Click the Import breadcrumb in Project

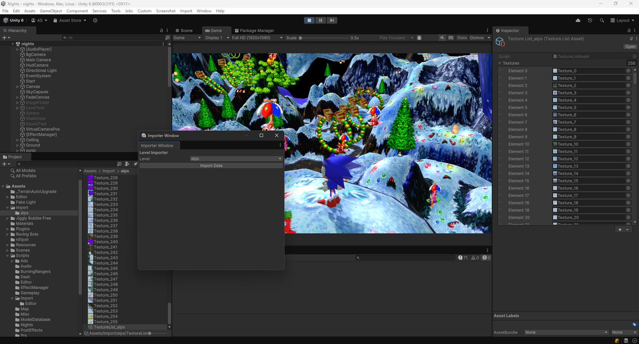pos(108,171)
